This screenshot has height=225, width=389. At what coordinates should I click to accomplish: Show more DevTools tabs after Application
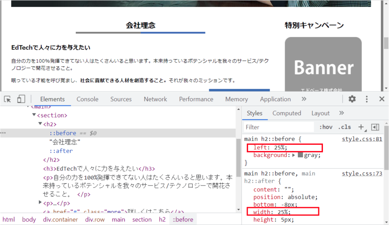(x=304, y=99)
